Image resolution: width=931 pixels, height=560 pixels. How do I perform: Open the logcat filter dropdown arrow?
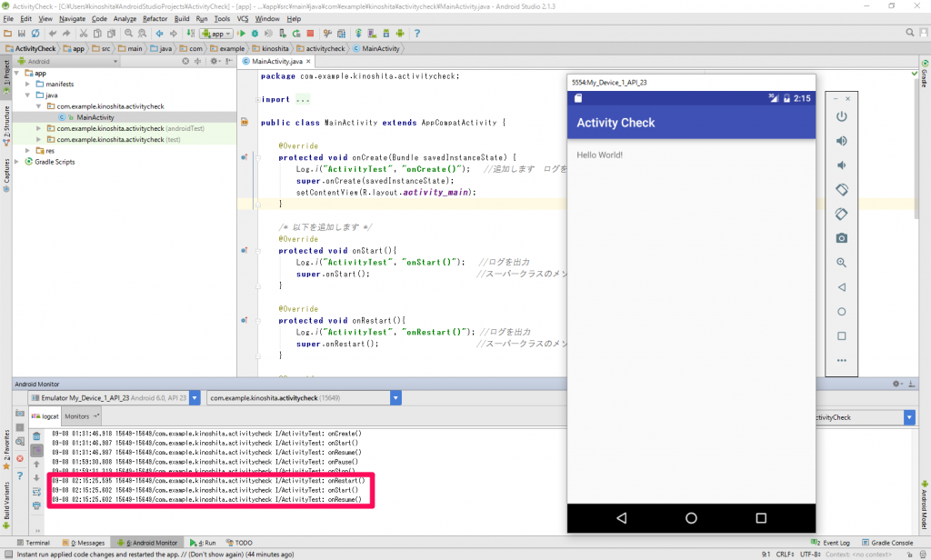[909, 417]
